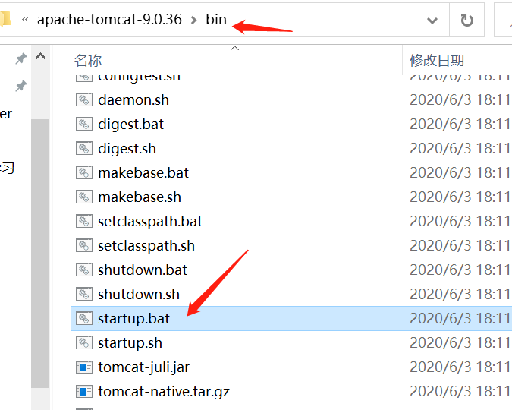Click the lower pin icon in navigation pane

pos(21,86)
